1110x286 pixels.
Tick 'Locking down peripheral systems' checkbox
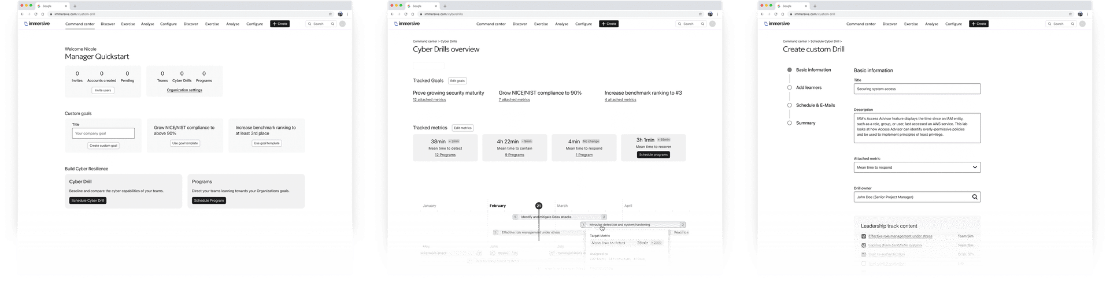864,246
